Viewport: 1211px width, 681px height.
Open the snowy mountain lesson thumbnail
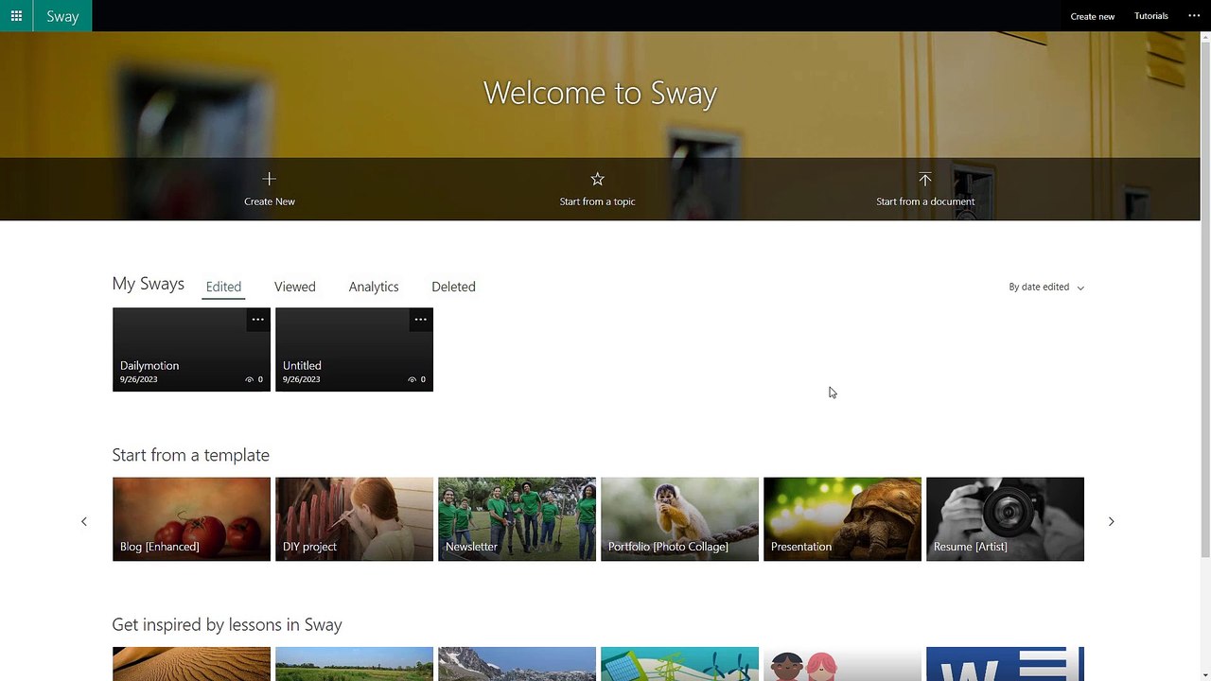517,664
